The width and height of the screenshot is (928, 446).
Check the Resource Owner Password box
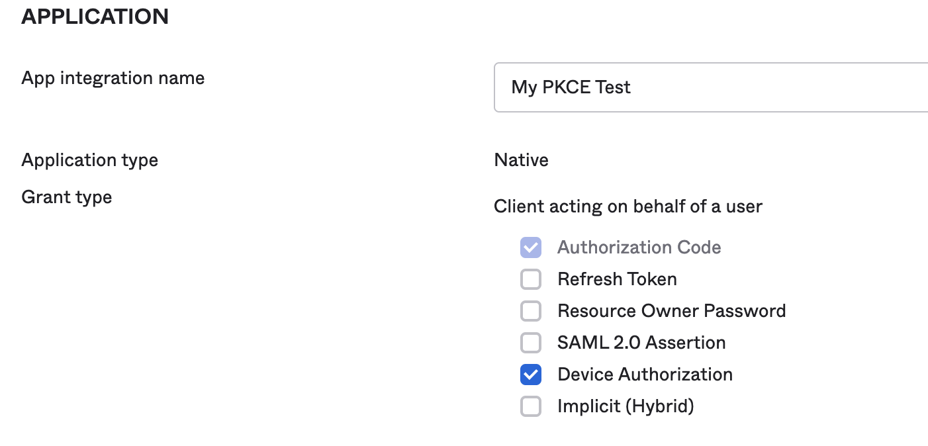[x=531, y=311]
